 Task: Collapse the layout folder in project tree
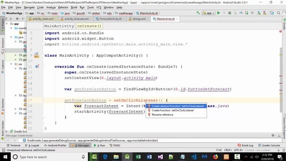tap(16, 95)
